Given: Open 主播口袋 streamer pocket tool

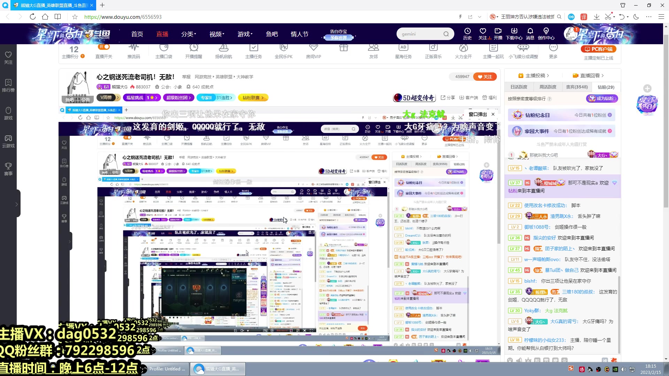Looking at the screenshot, I should (x=164, y=51).
